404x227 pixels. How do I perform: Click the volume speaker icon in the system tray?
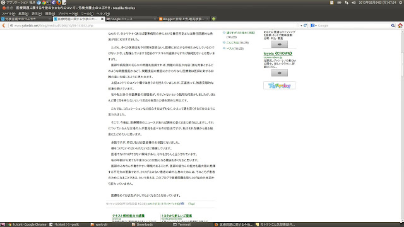[x=353, y=3]
